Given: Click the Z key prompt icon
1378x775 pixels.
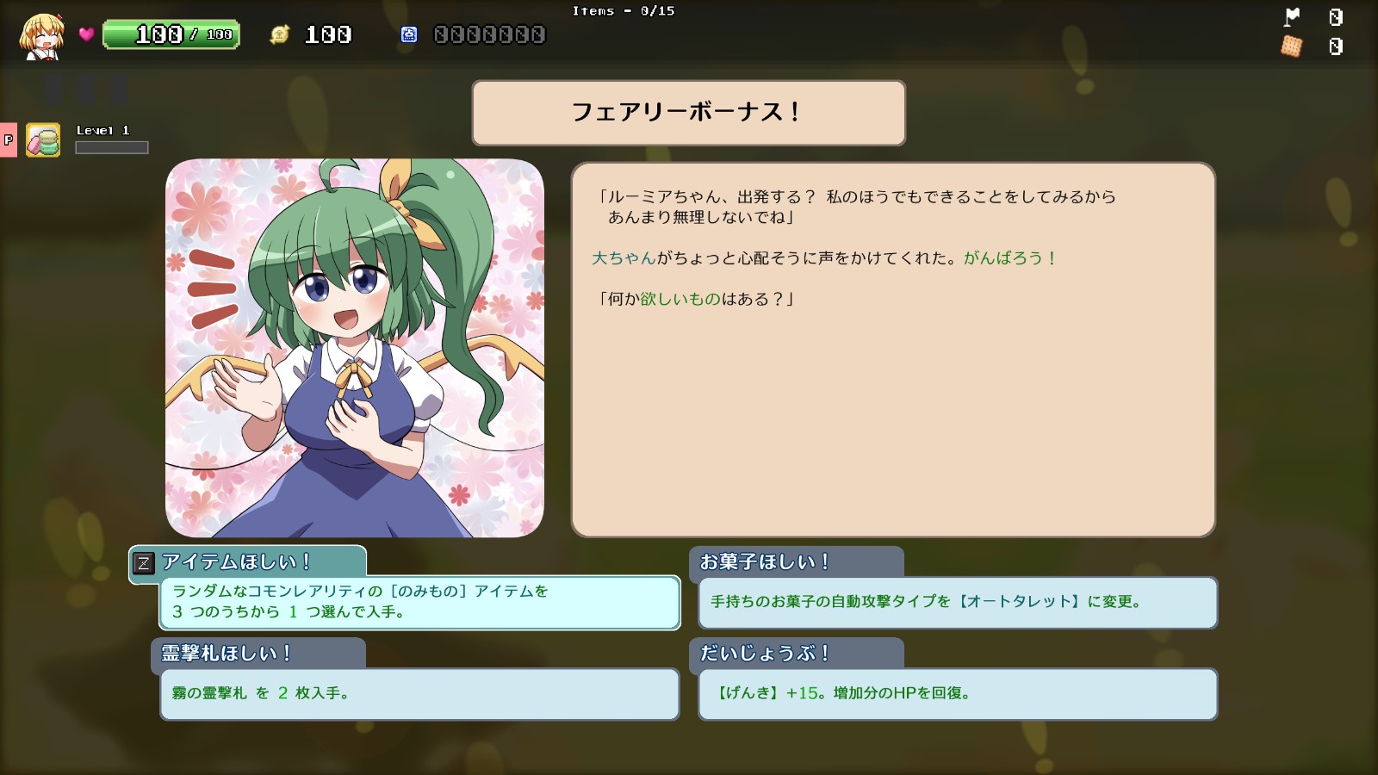Looking at the screenshot, I should pos(144,563).
